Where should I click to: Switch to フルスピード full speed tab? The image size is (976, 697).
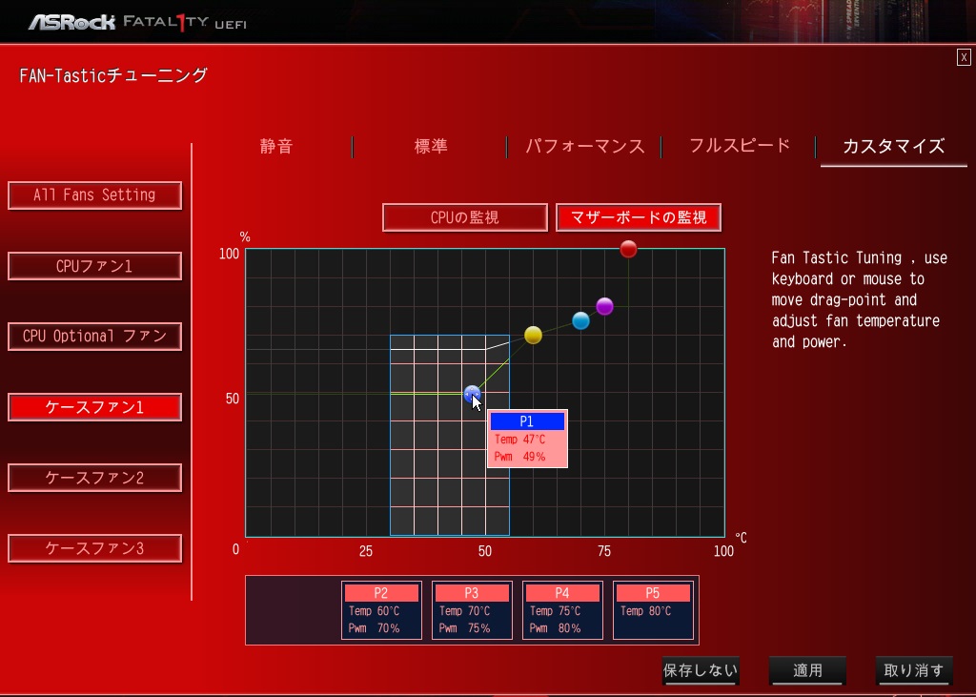click(740, 147)
